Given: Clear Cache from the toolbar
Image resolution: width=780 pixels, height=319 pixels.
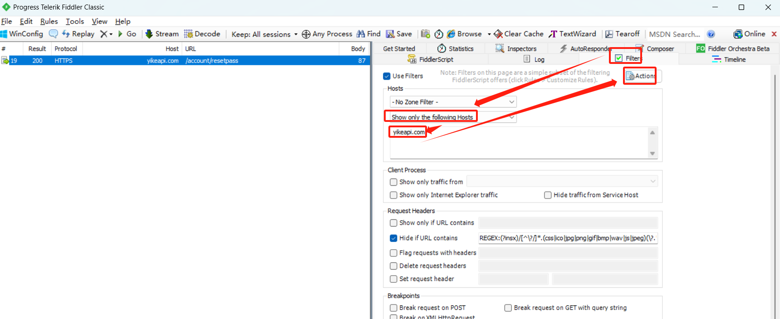Looking at the screenshot, I should 519,34.
